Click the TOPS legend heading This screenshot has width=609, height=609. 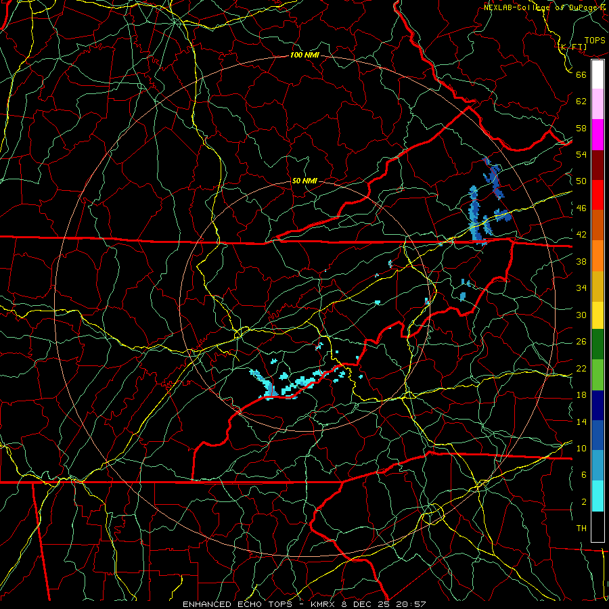(x=595, y=41)
